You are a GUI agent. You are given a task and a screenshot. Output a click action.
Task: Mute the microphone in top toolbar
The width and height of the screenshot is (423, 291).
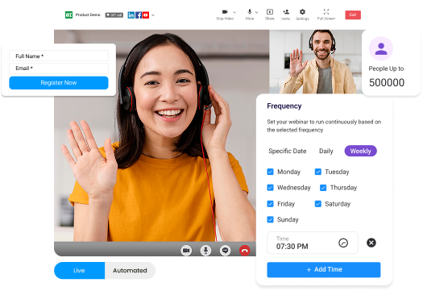(x=250, y=11)
